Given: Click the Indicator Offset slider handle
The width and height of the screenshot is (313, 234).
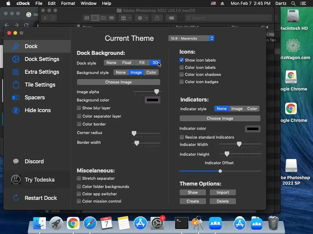Looking at the screenshot, I should click(x=220, y=171).
